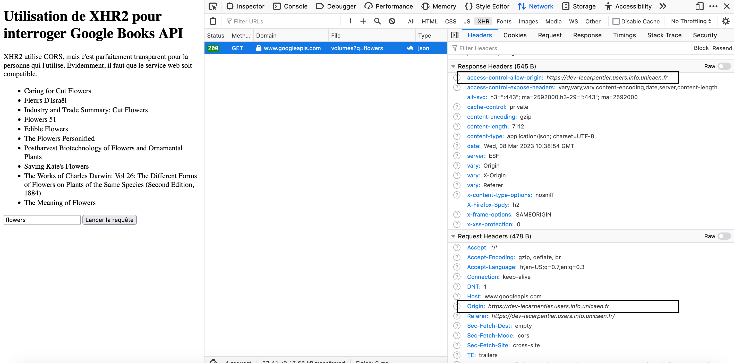The image size is (734, 363).
Task: Select the Network panel tab
Action: 535,6
